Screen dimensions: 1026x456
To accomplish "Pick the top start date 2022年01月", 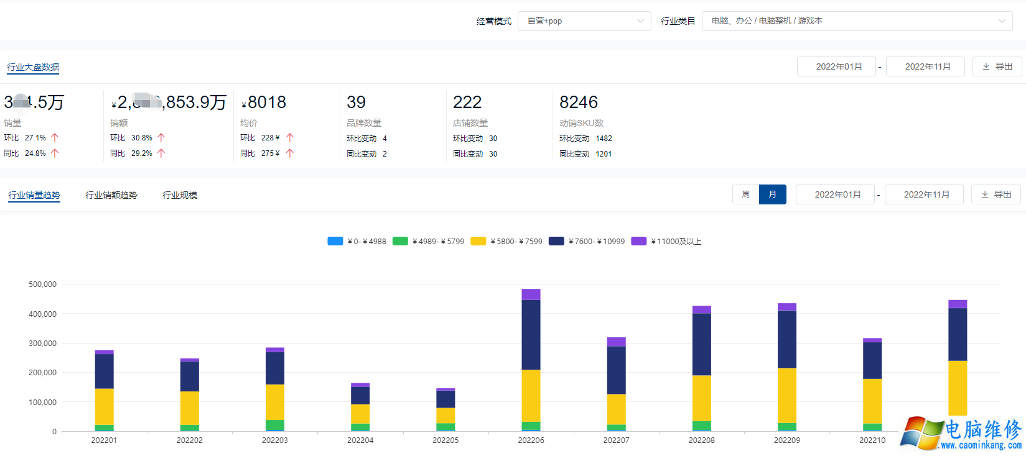I will tap(836, 66).
